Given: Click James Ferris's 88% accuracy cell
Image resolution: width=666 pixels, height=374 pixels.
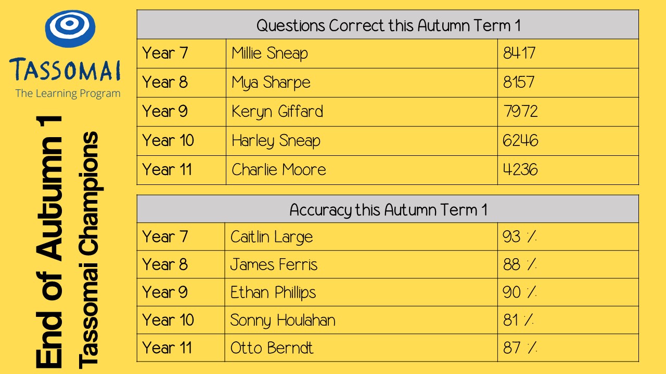Looking at the screenshot, I should click(568, 264).
